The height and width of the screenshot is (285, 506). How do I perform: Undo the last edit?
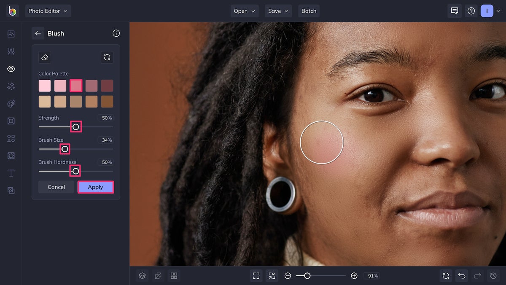tap(462, 275)
